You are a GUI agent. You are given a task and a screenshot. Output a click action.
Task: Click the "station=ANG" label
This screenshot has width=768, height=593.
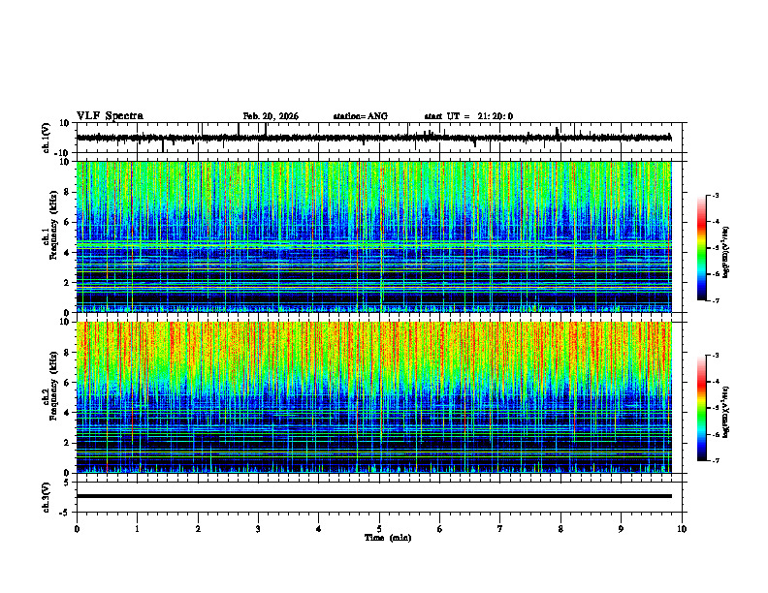point(360,116)
